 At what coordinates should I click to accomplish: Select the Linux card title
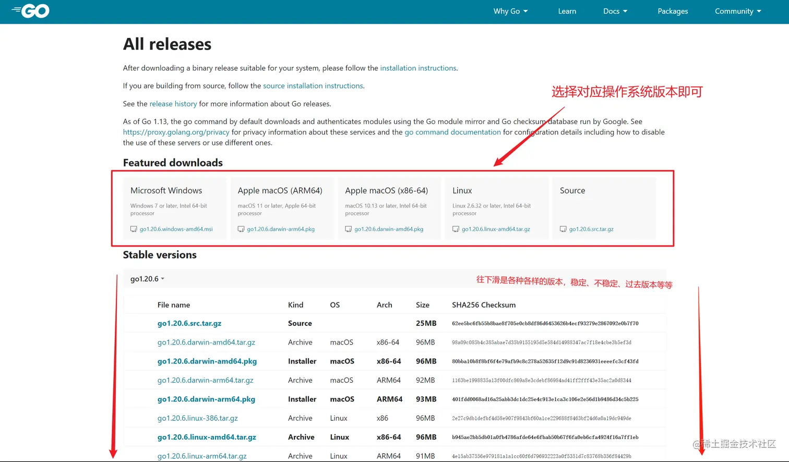click(462, 190)
